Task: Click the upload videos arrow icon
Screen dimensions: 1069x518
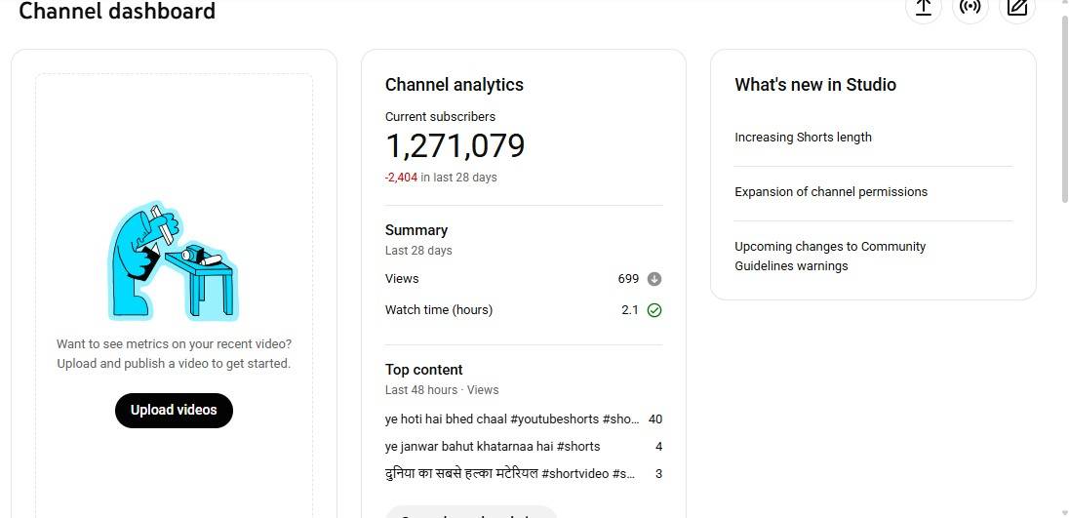Action: pyautogui.click(x=923, y=8)
